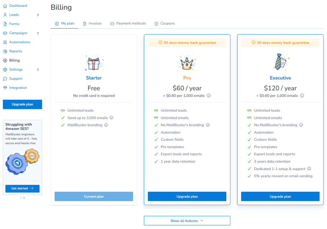Click Upgrade plan under the Executive plan
The height and width of the screenshot is (229, 327).
(x=280, y=197)
